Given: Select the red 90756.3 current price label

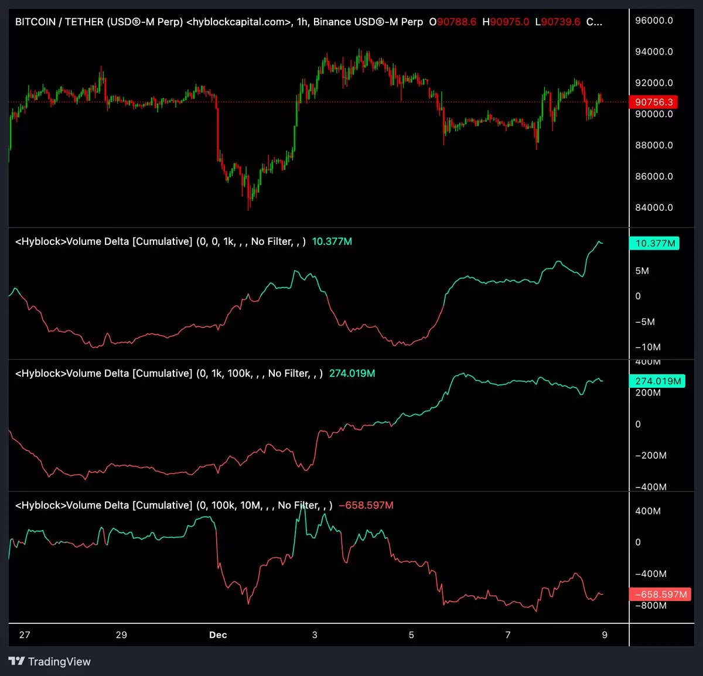Looking at the screenshot, I should 653,102.
